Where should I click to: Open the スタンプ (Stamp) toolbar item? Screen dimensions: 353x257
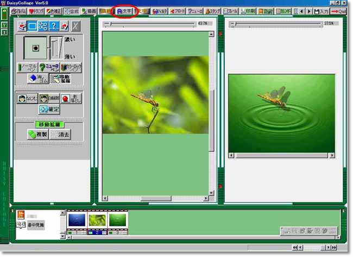pyautogui.click(x=212, y=11)
